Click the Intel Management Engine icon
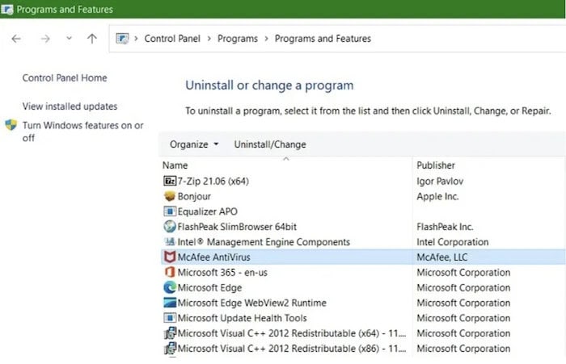 tap(170, 241)
